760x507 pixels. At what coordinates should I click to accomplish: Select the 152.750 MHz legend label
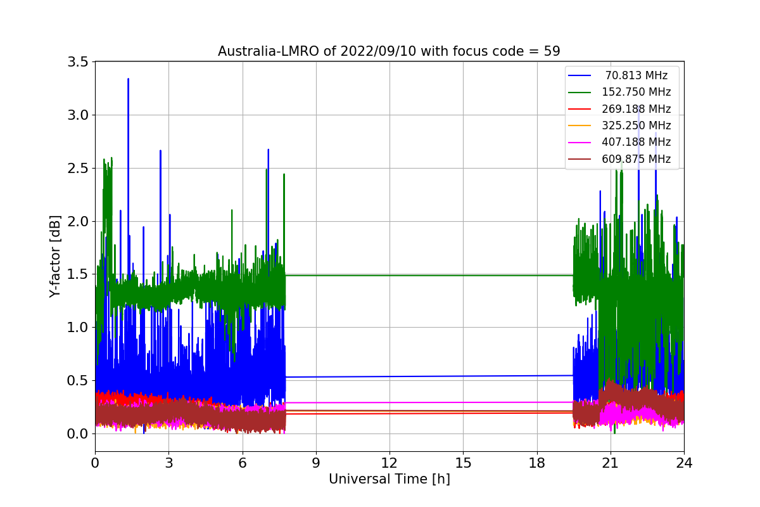click(636, 92)
